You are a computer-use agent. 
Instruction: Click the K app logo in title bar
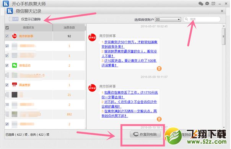pyautogui.click(x=6, y=3)
